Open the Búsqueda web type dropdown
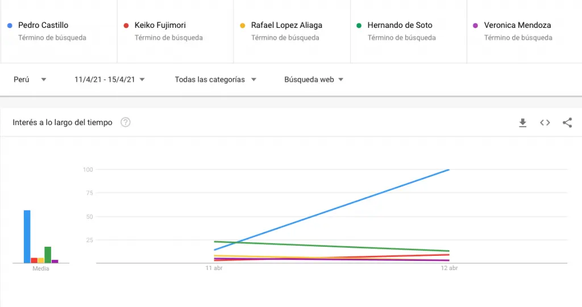 click(314, 80)
